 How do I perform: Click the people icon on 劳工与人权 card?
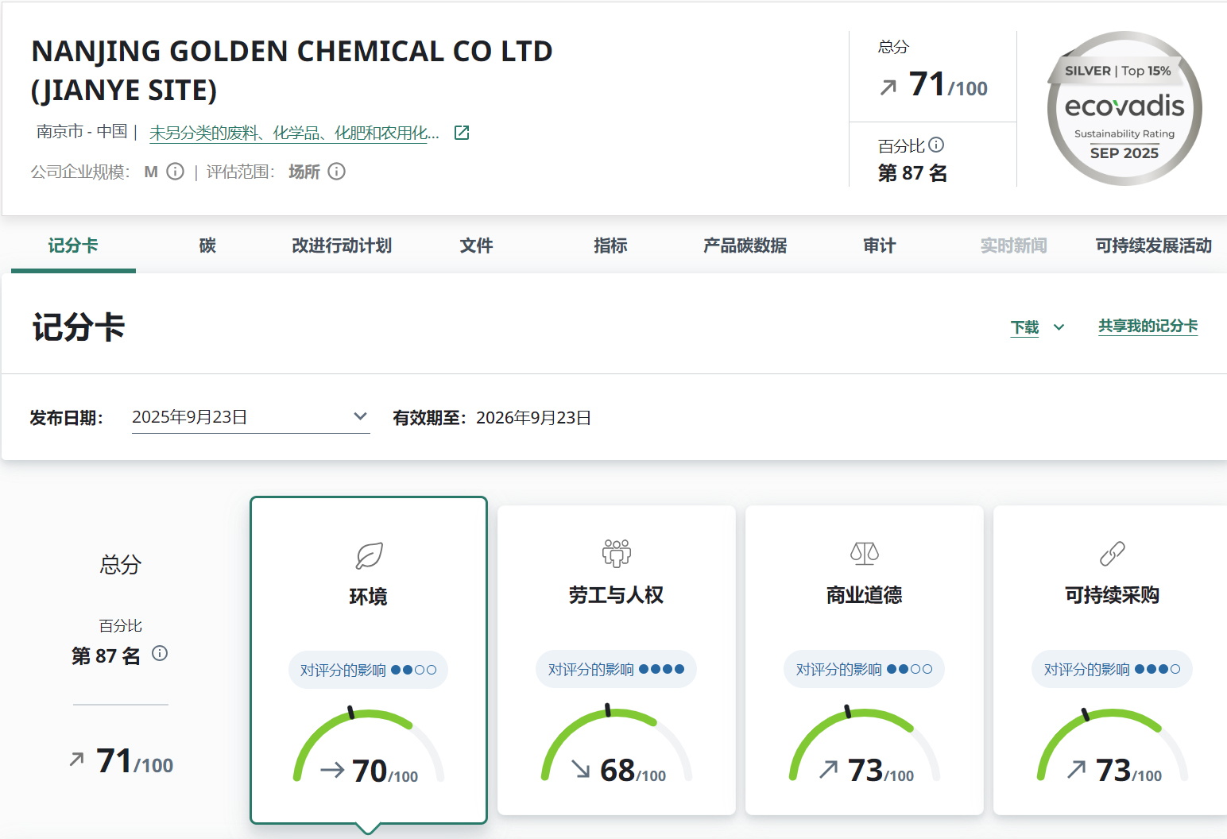(616, 553)
